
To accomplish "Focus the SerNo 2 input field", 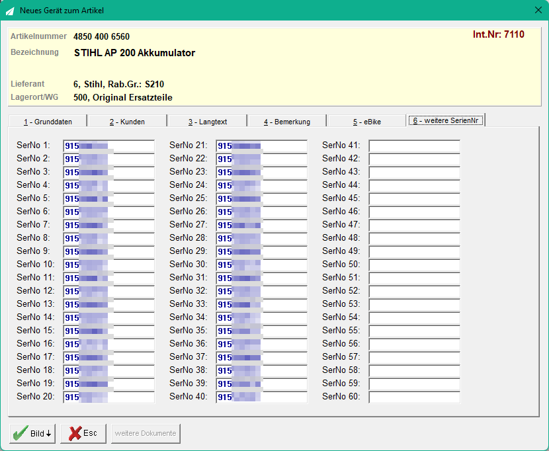I will (x=109, y=159).
